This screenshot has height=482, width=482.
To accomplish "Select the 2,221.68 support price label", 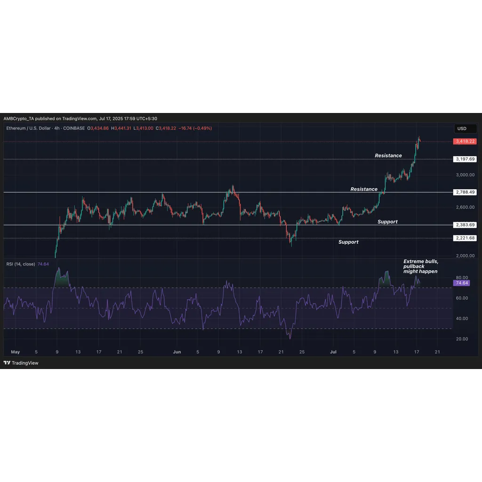I will pyautogui.click(x=465, y=238).
